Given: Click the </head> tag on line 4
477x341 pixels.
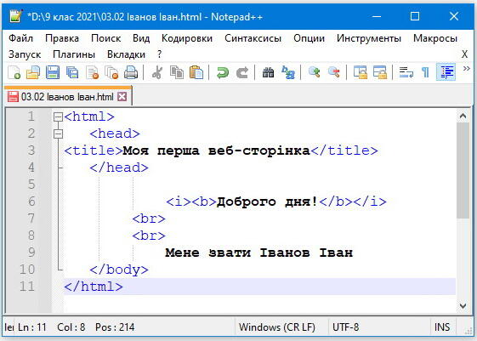Looking at the screenshot, I should point(119,168).
